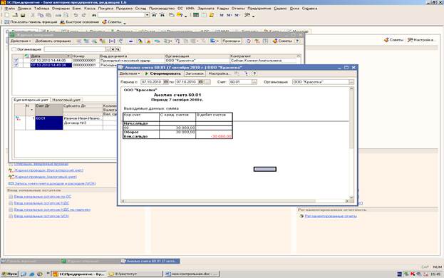Click Добавить операцию in journal toolbar
Image resolution: width=444 pixels, height=278 pixels.
pos(53,41)
